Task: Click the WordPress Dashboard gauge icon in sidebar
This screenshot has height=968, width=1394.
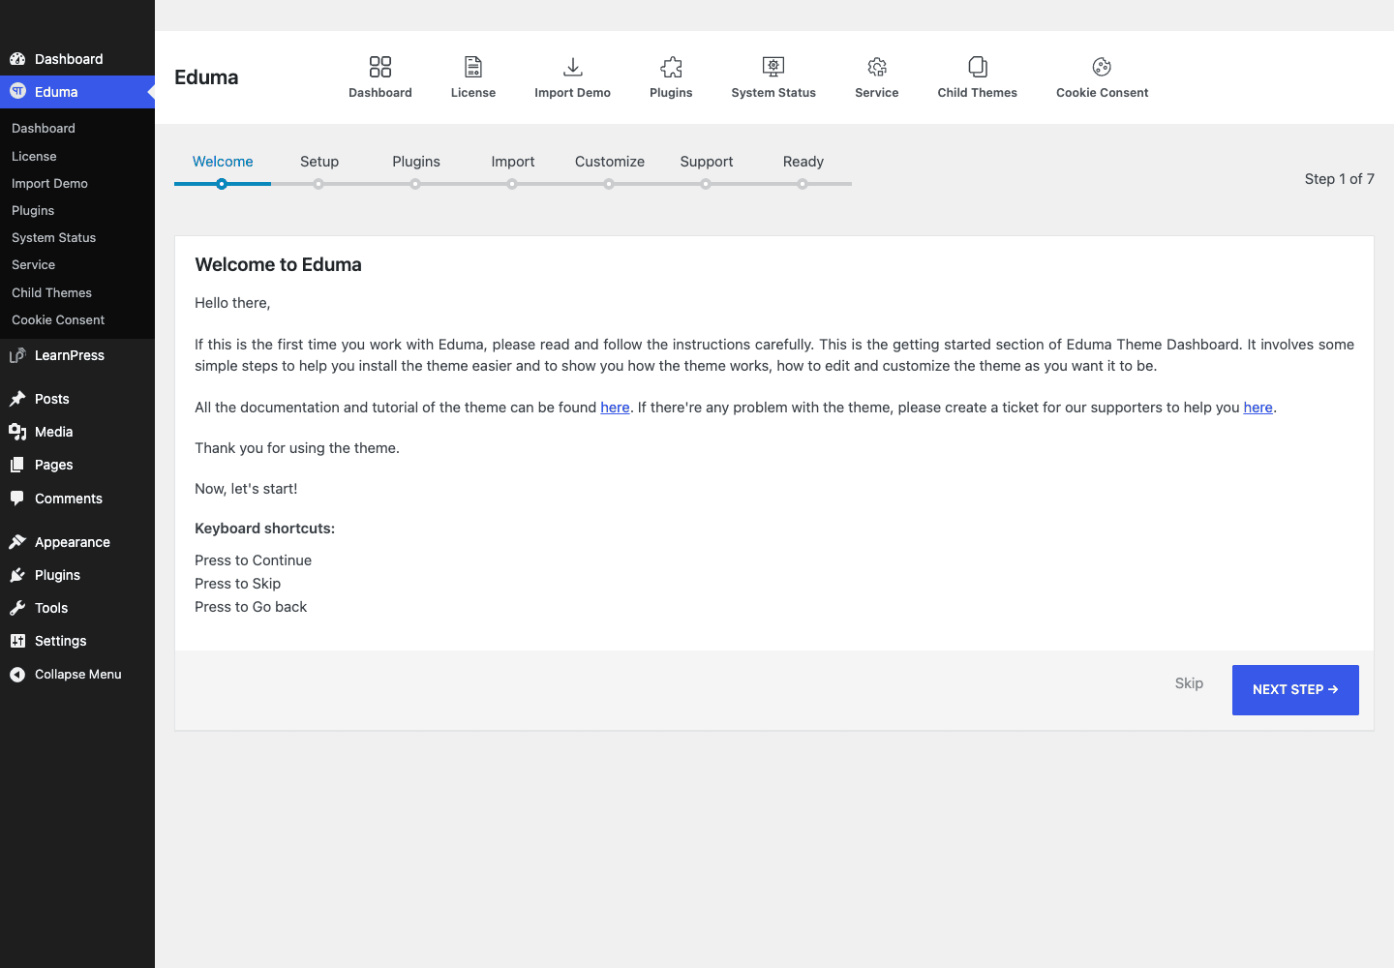Action: [x=17, y=59]
